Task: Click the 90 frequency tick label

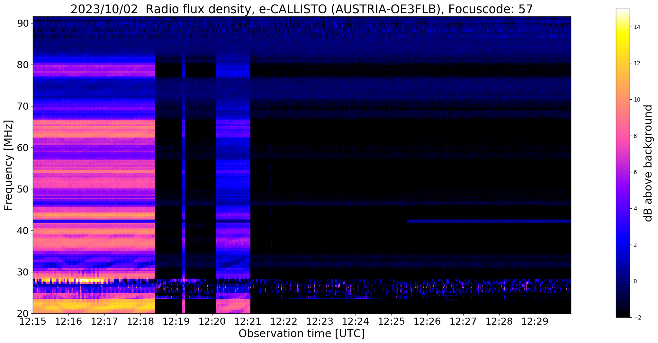Action: point(24,23)
